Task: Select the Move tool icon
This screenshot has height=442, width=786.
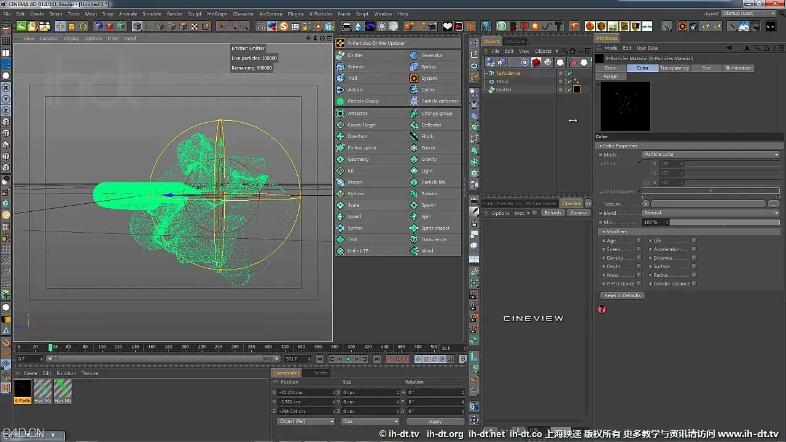Action: point(60,26)
